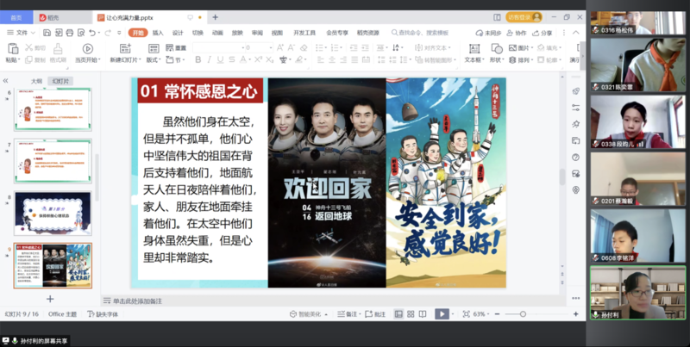
Task: Open the Align Text (对齐文本) dropdown
Action: click(x=433, y=47)
